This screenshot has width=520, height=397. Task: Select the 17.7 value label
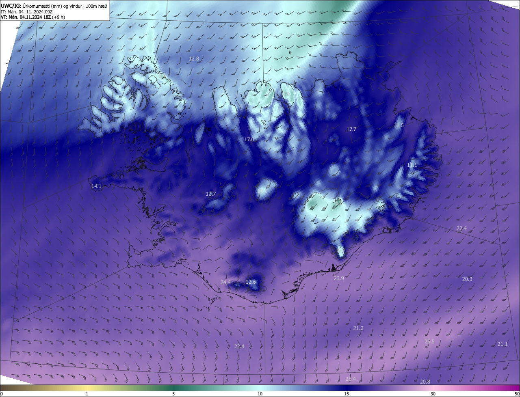click(x=351, y=129)
